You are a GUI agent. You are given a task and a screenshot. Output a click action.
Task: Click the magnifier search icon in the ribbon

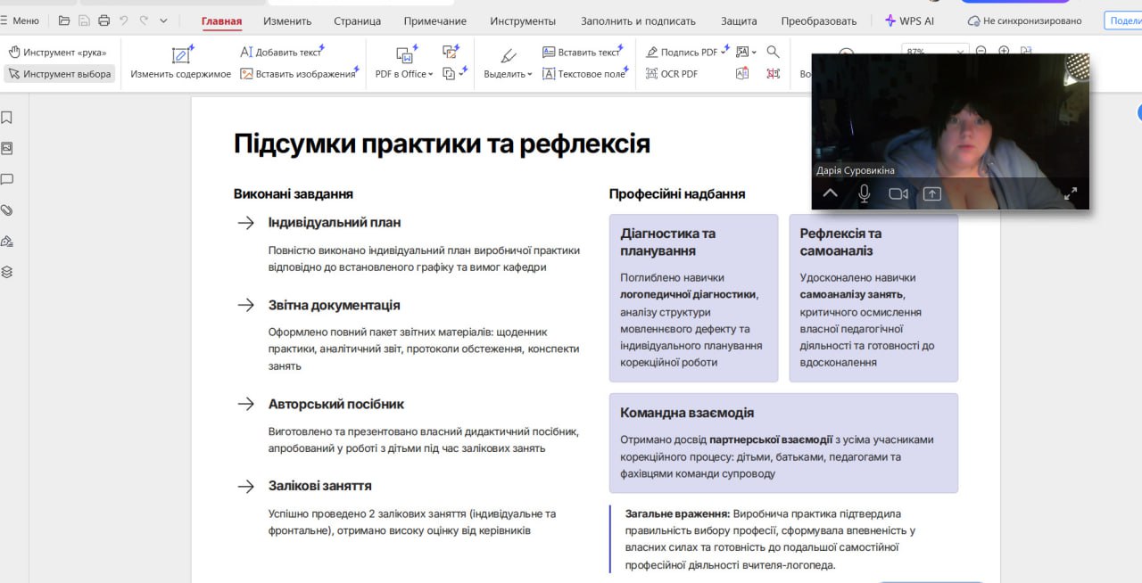pyautogui.click(x=773, y=52)
